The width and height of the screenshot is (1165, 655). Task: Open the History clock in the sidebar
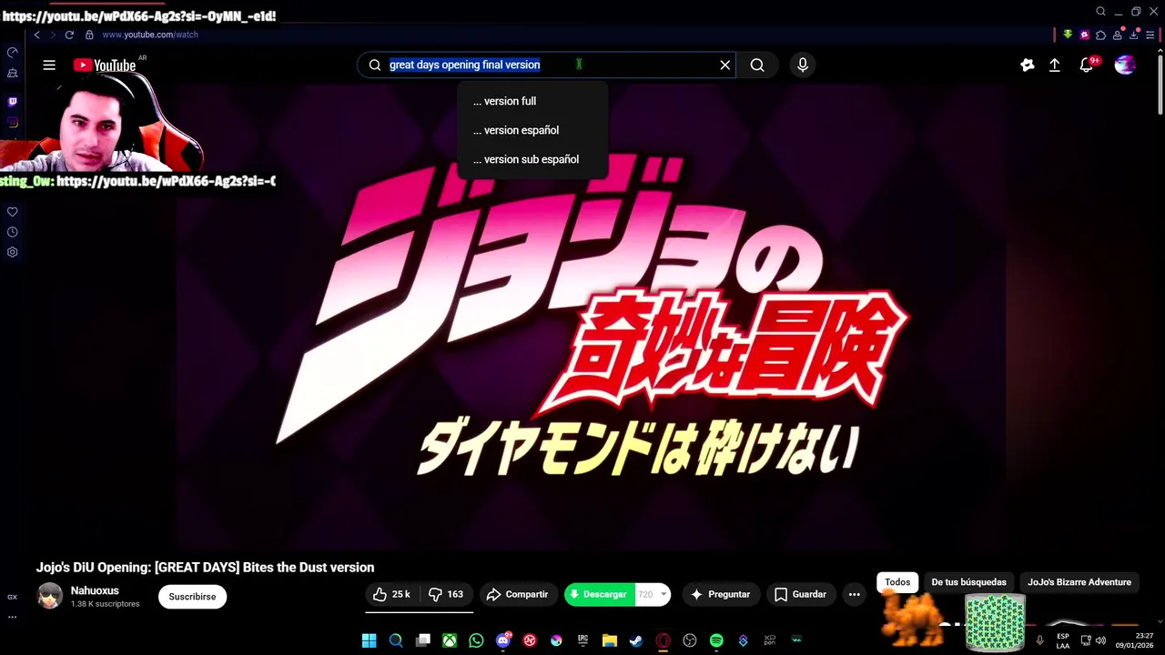(x=12, y=232)
